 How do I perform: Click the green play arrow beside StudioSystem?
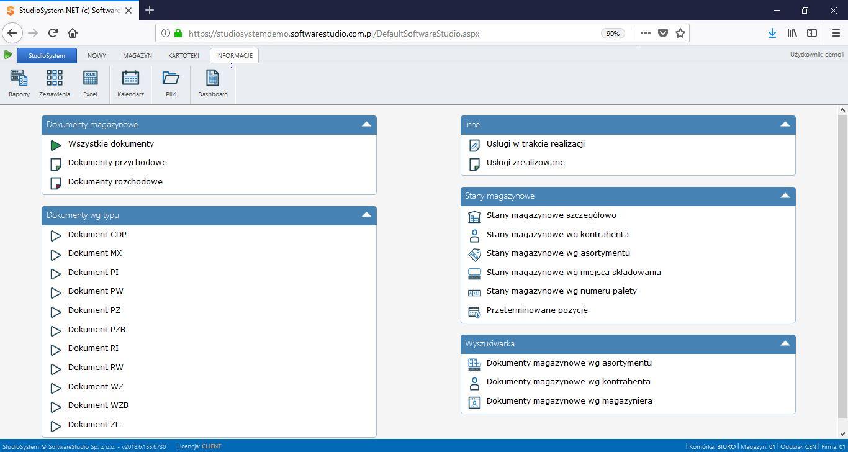pyautogui.click(x=8, y=55)
